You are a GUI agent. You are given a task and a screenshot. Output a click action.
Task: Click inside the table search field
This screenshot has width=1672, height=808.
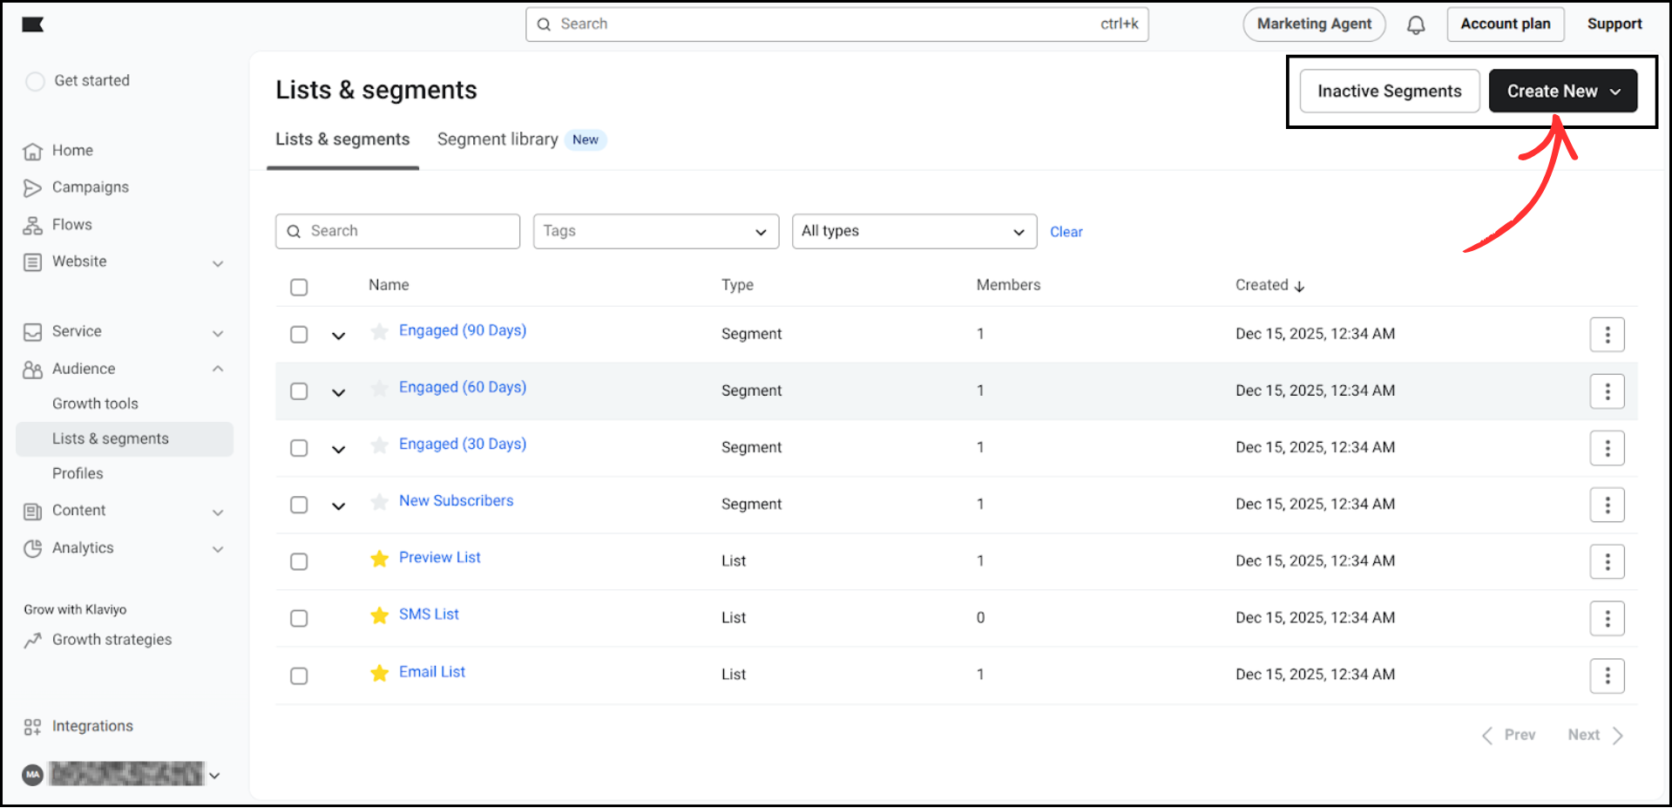tap(397, 231)
